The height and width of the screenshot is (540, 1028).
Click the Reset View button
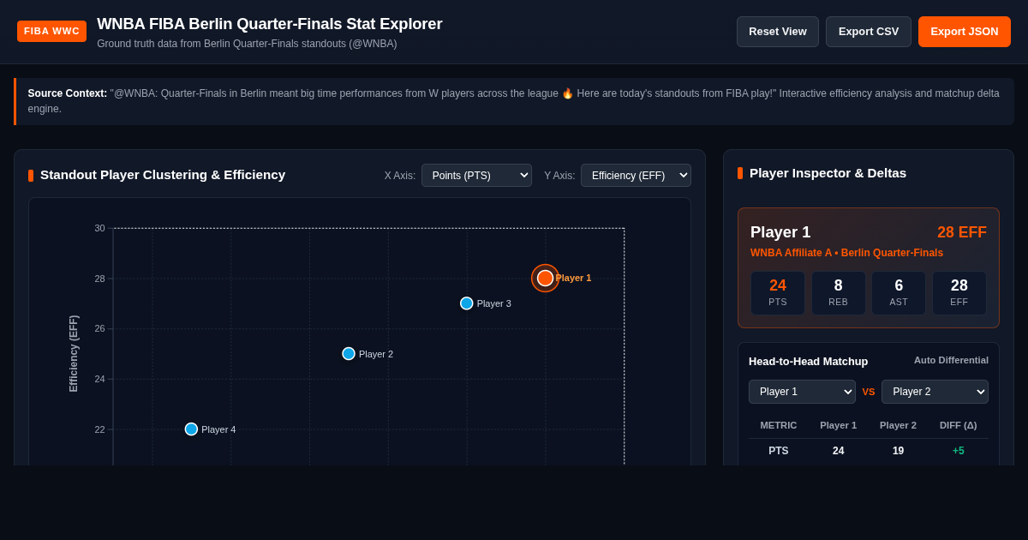click(778, 32)
